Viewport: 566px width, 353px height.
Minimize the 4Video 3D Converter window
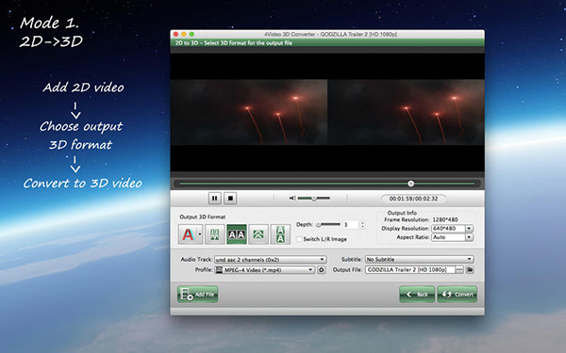[184, 34]
